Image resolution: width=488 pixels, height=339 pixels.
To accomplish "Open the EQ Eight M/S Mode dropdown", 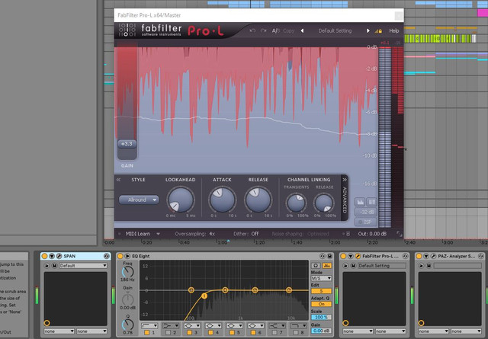I will [321, 278].
